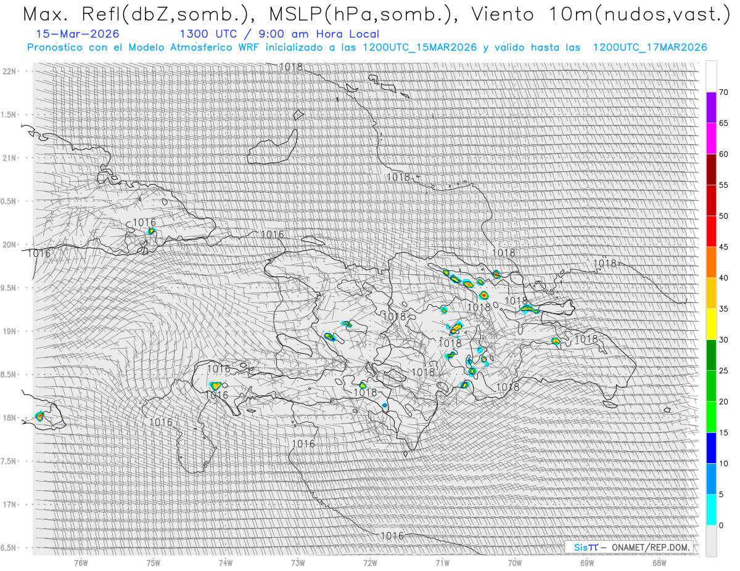This screenshot has width=740, height=571.
Task: Click the longitude axis label "72W"
Action: 370,562
